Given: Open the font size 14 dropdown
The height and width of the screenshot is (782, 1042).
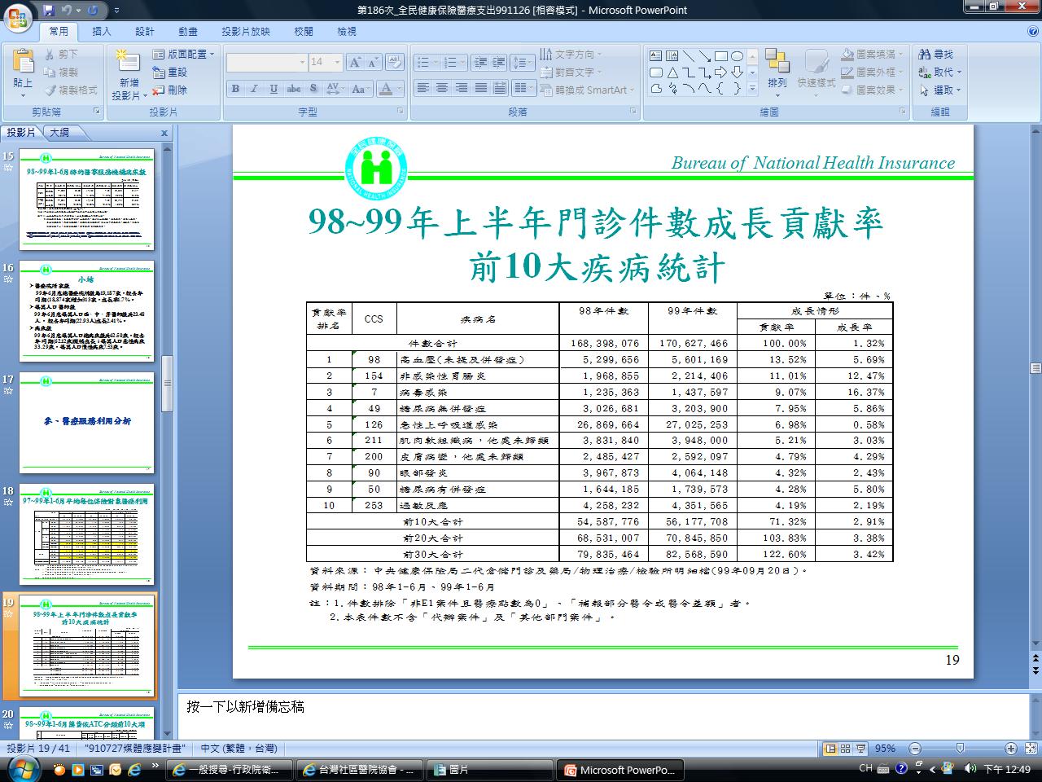Looking at the screenshot, I should pos(326,62).
